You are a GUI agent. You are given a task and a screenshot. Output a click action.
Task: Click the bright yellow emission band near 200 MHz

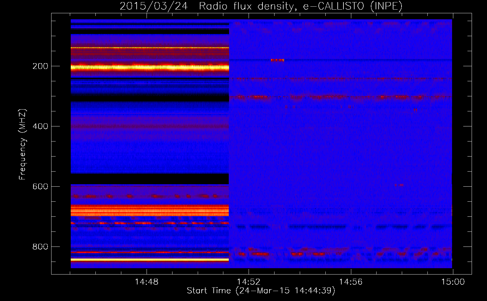[150, 68]
